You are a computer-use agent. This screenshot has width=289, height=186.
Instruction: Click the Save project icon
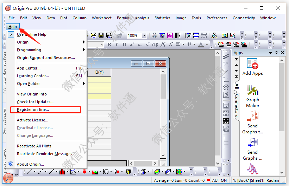[101, 35]
